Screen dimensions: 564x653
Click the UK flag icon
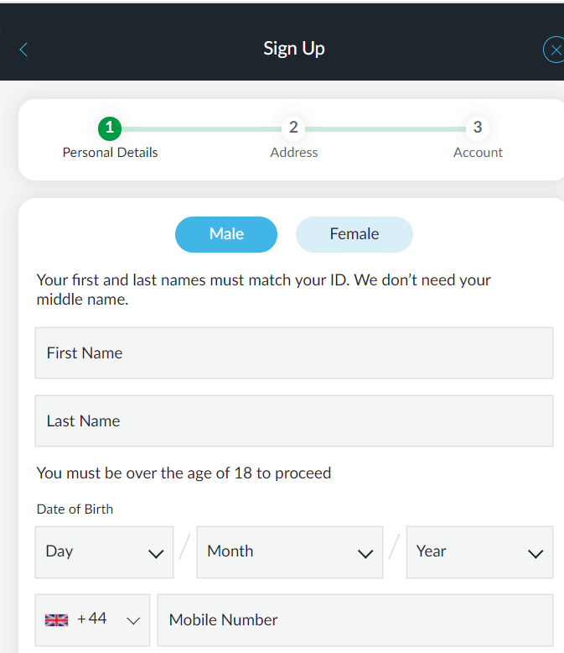[x=56, y=620]
